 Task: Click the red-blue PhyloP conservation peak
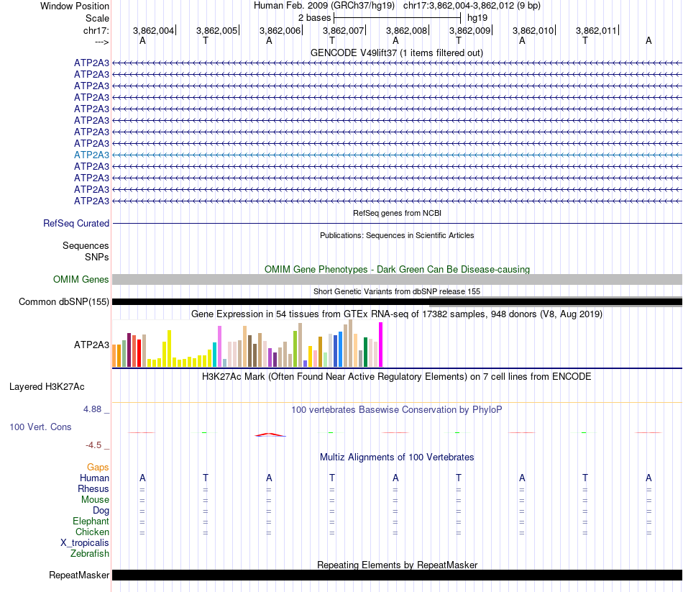pyautogui.click(x=270, y=434)
